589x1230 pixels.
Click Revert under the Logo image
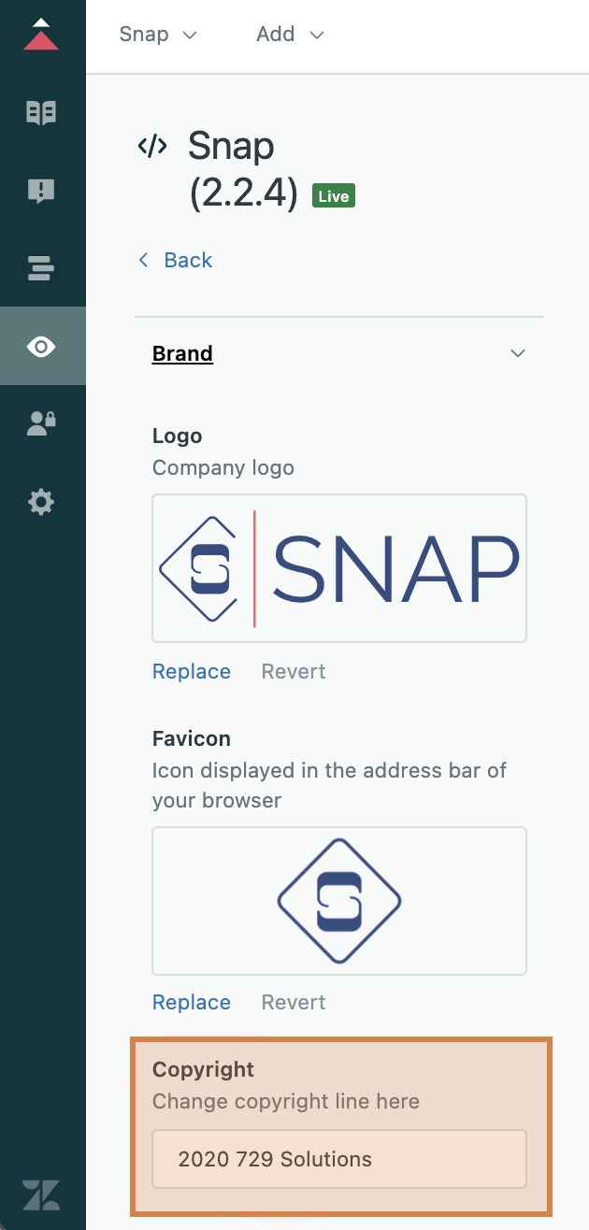coord(294,671)
